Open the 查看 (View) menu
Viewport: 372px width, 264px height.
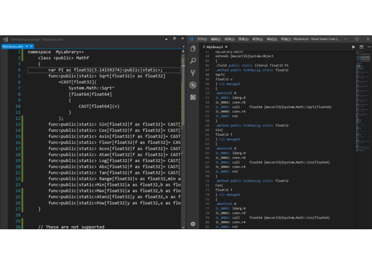point(244,39)
